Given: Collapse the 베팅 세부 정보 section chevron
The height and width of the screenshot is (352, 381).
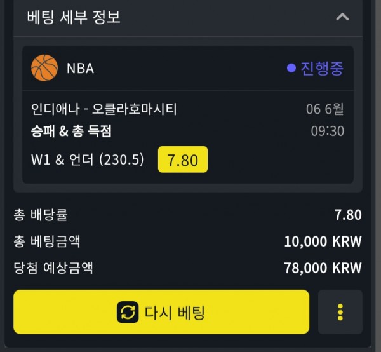Looking at the screenshot, I should pyautogui.click(x=342, y=17).
